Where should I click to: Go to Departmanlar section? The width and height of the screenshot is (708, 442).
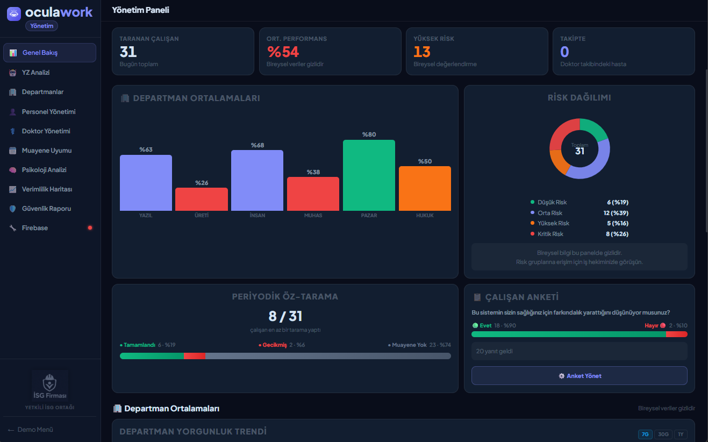(49, 92)
